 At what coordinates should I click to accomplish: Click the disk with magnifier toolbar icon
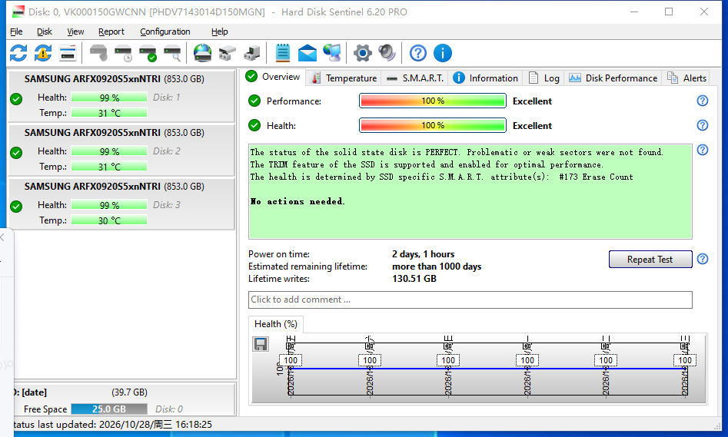point(173,53)
